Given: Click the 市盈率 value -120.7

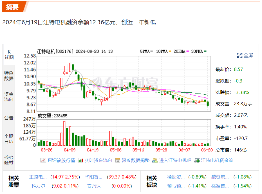Looking at the screenshot, I should point(241,139).
